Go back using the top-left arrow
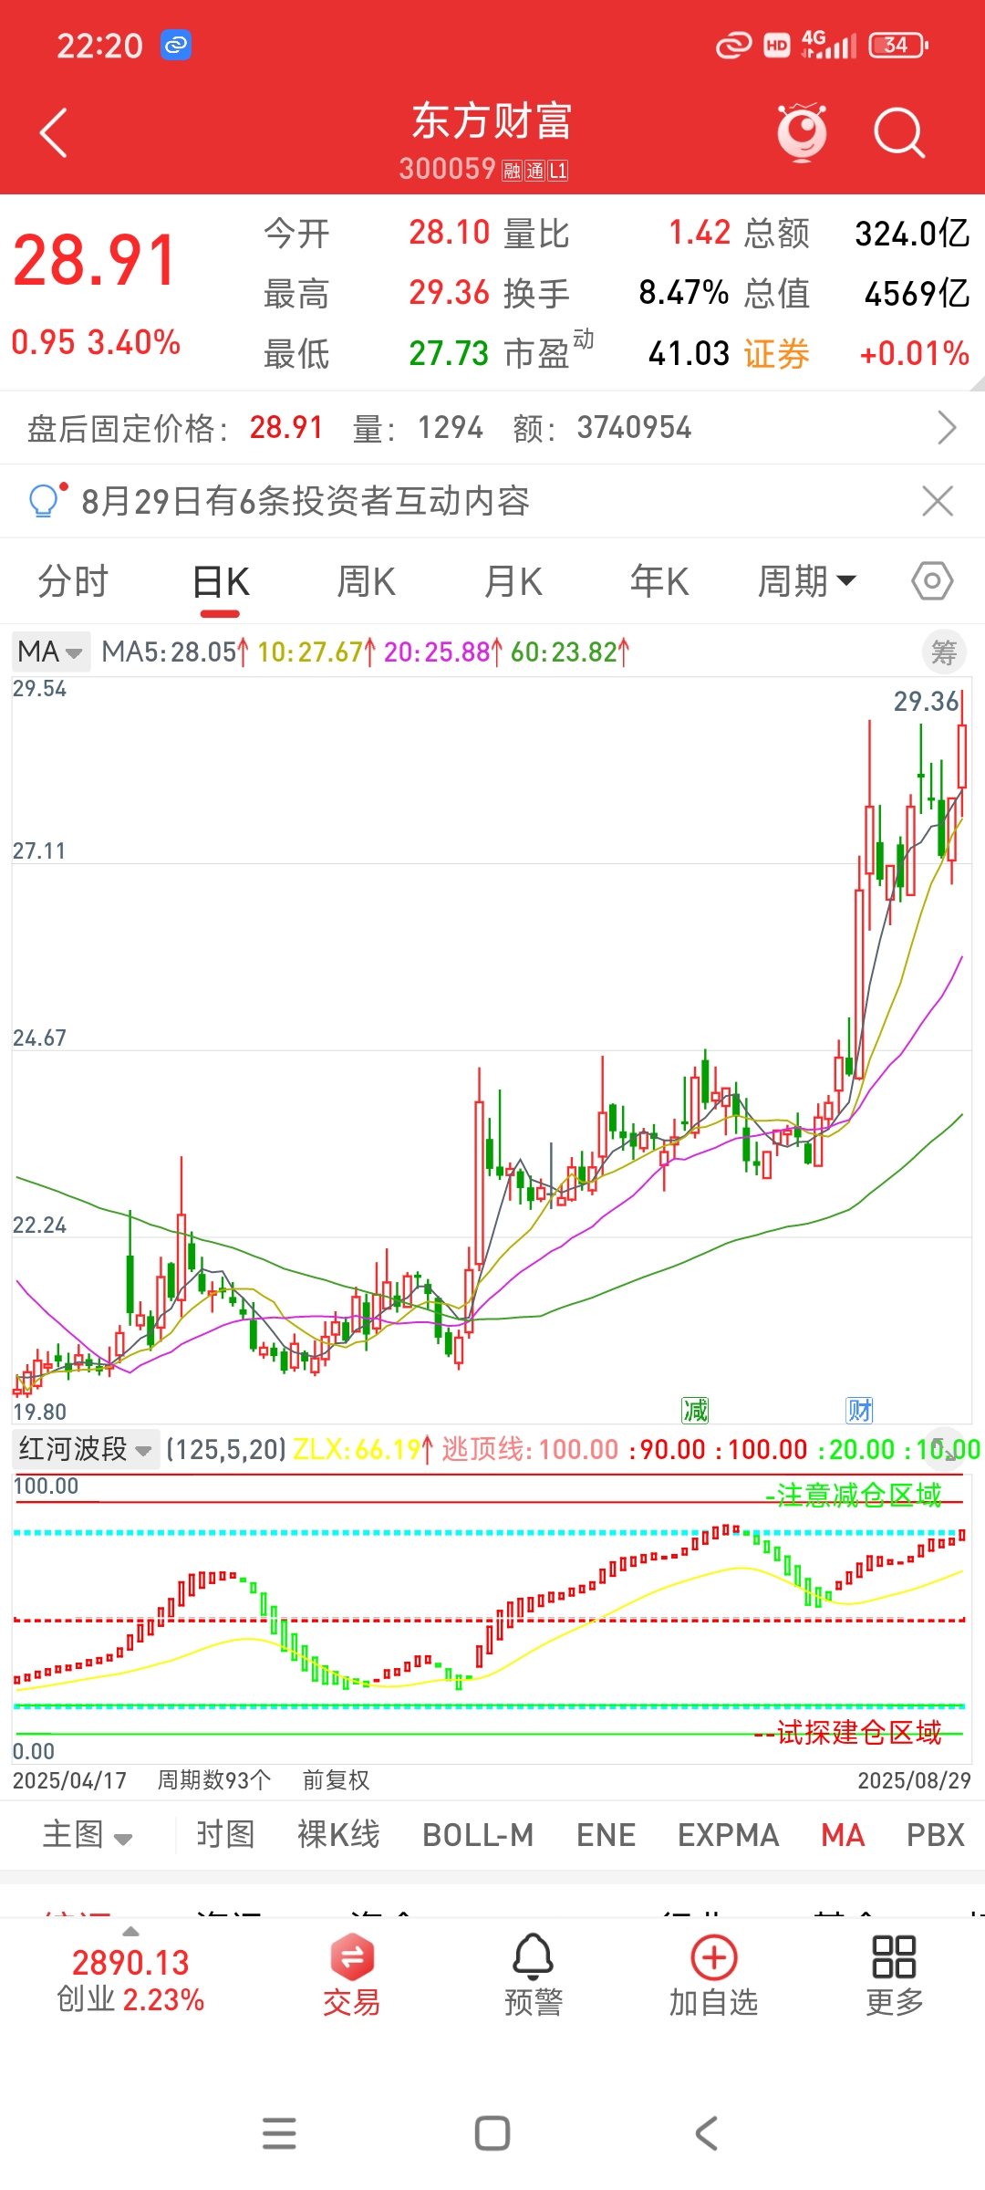 (x=54, y=133)
